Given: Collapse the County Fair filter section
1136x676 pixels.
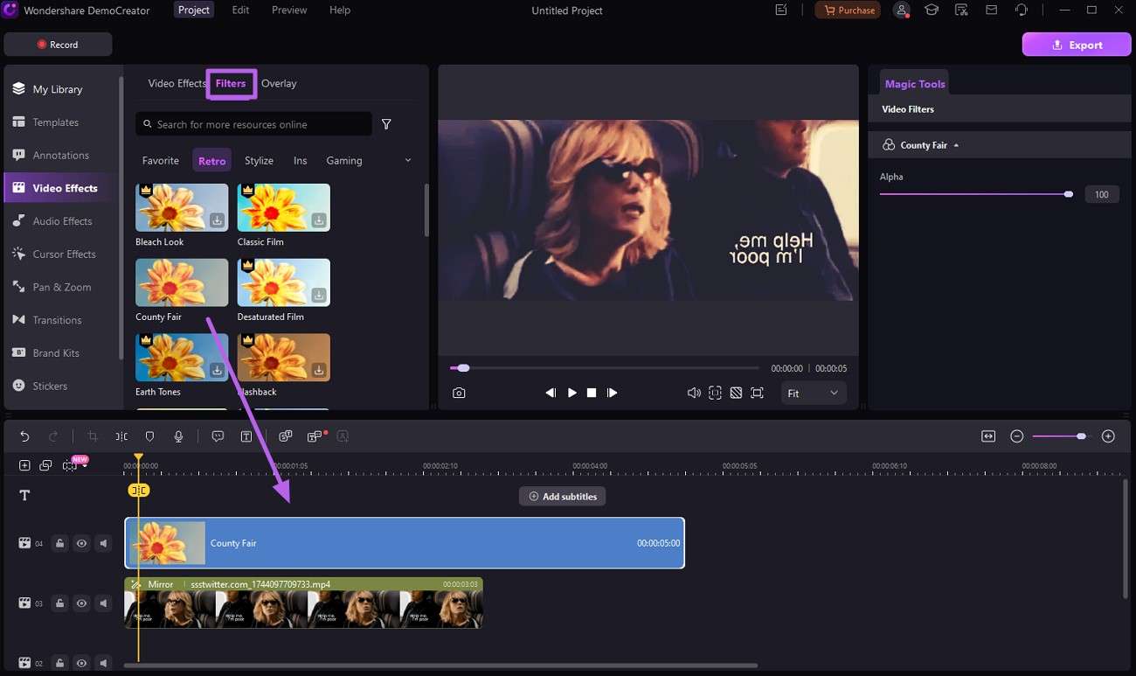Looking at the screenshot, I should click(x=956, y=145).
